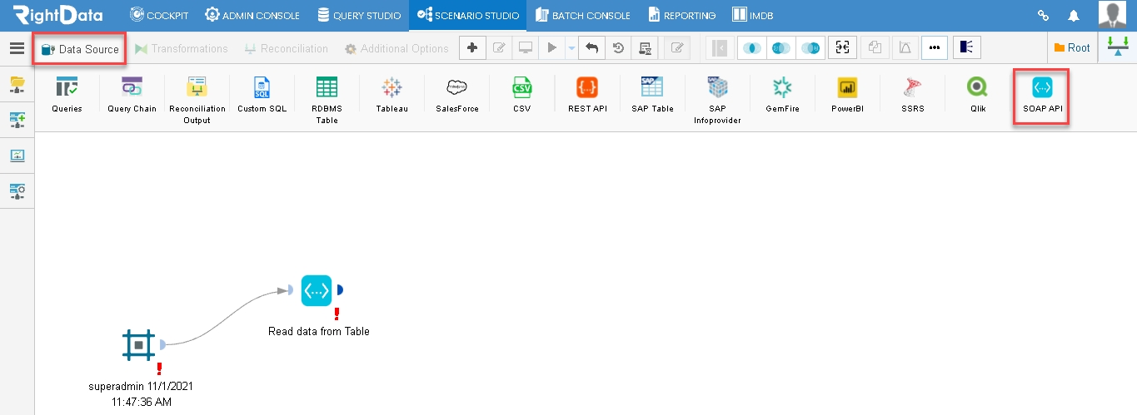Screen dimensions: 1137x415
Task: Click the fit-to-screen focus icon
Action: pyautogui.click(x=843, y=48)
